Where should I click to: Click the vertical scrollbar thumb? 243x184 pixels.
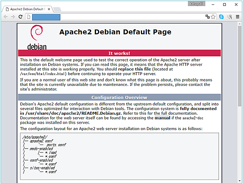[x=240, y=66]
